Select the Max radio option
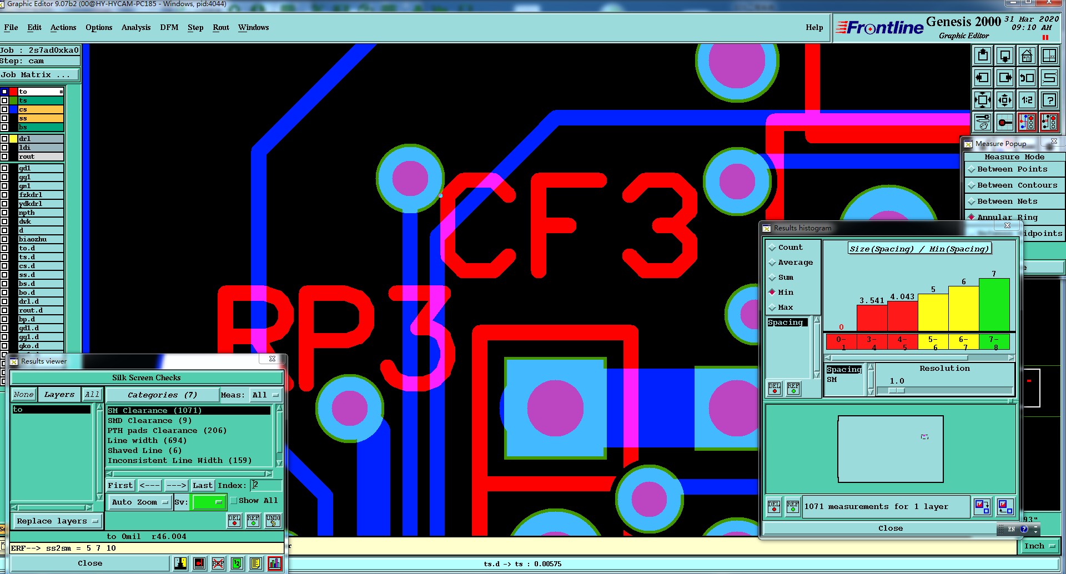The height and width of the screenshot is (574, 1066). (780, 308)
